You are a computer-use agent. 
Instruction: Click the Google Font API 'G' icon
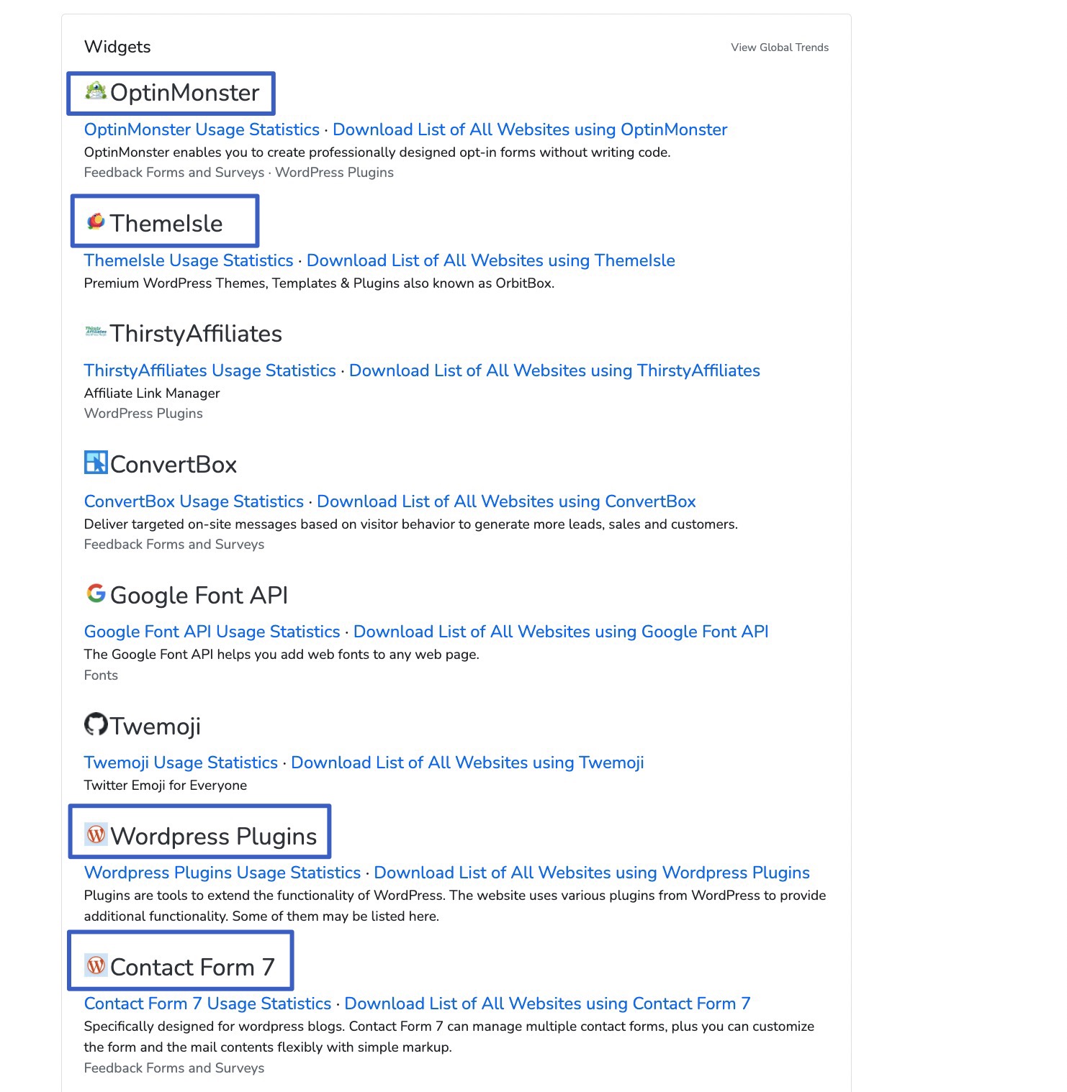94,594
